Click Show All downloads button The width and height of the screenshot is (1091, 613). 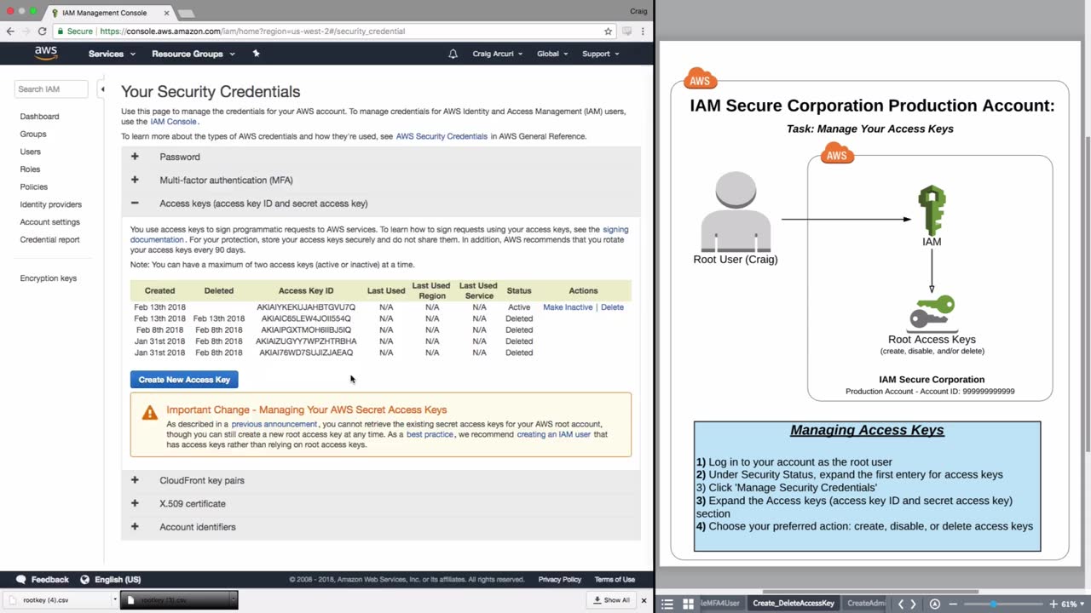pyautogui.click(x=611, y=600)
